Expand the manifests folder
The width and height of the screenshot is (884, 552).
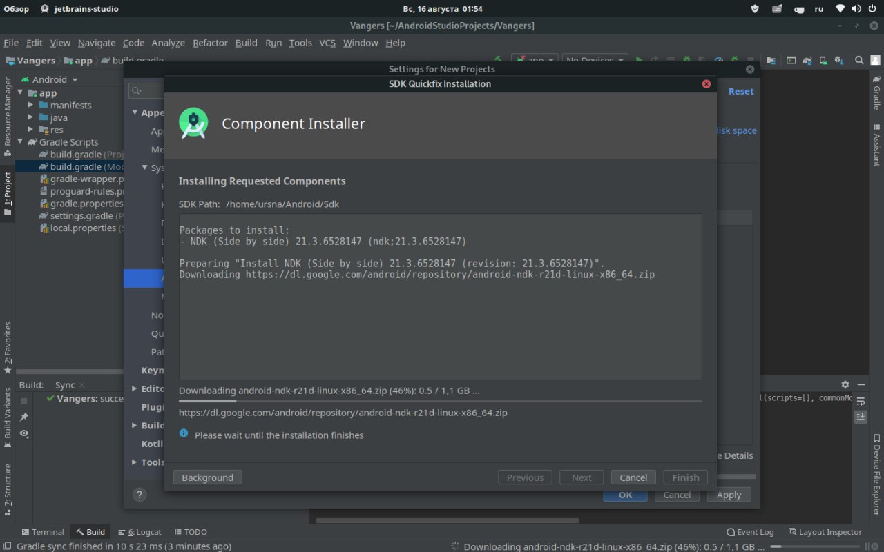[31, 105]
